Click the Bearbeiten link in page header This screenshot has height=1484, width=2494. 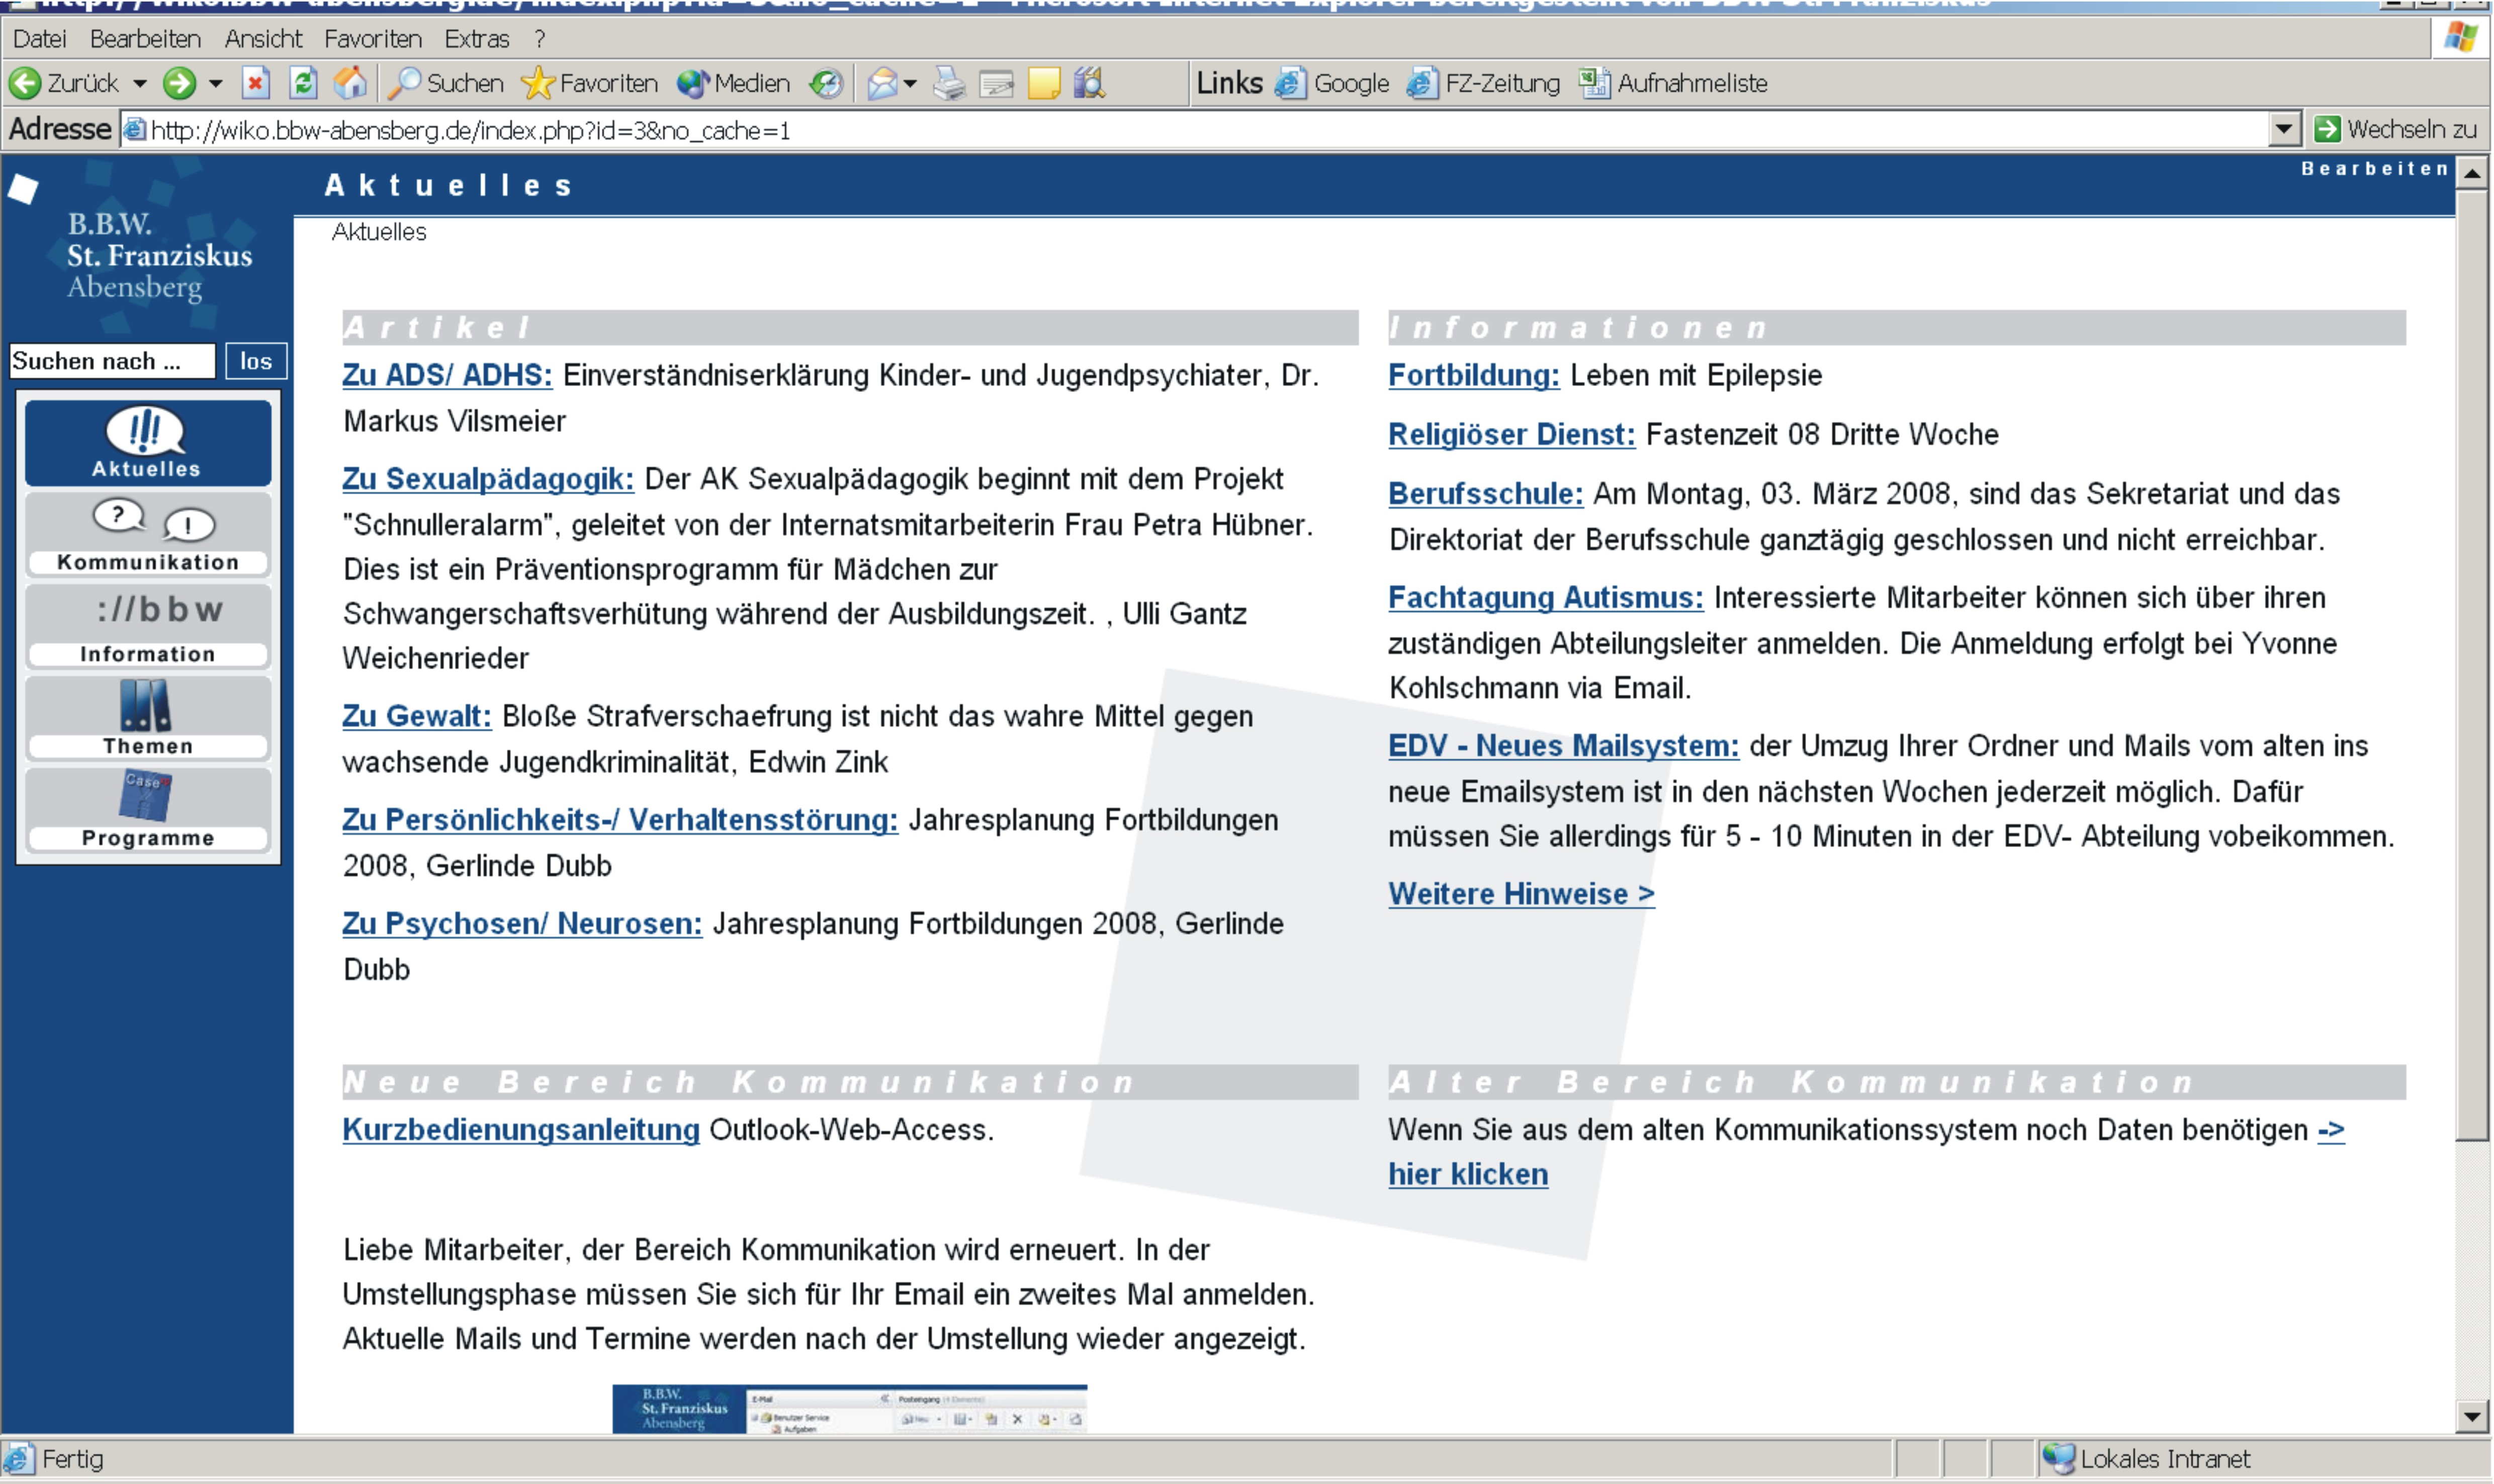tap(2375, 168)
